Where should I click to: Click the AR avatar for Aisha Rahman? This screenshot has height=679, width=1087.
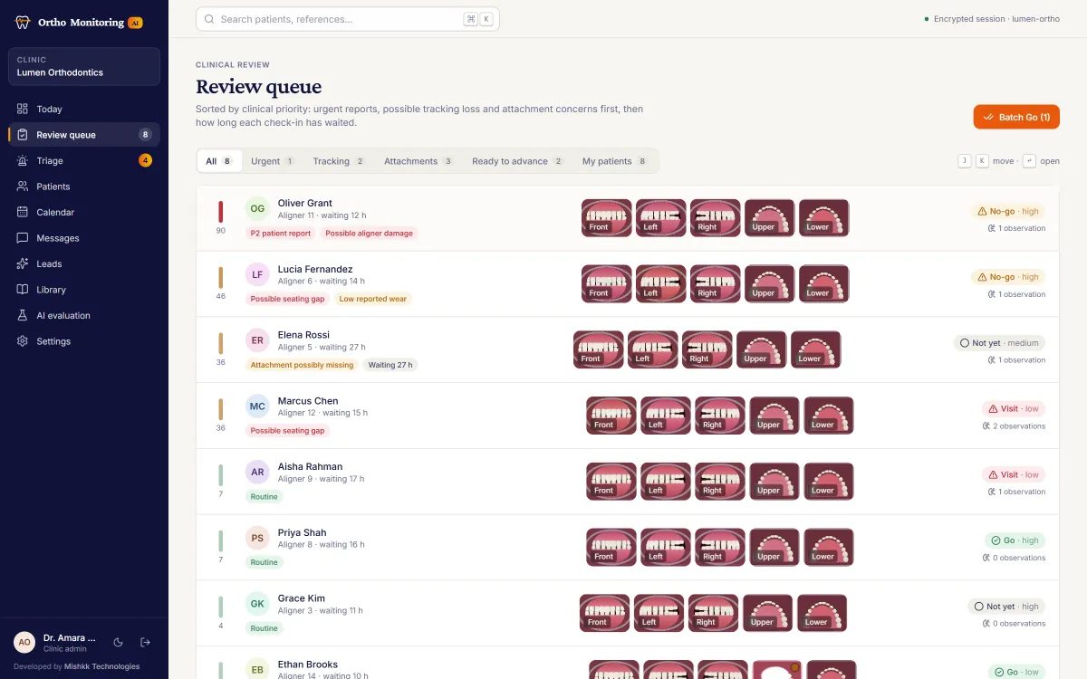click(257, 473)
